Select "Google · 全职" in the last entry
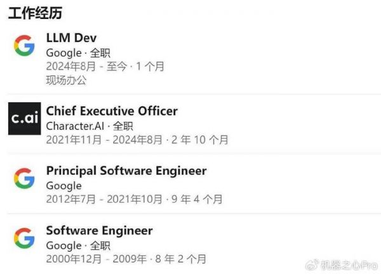Viewport: 381px width, 274px height. (78, 245)
